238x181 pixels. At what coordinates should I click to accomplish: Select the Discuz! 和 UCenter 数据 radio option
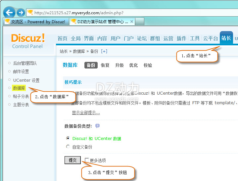(68, 139)
